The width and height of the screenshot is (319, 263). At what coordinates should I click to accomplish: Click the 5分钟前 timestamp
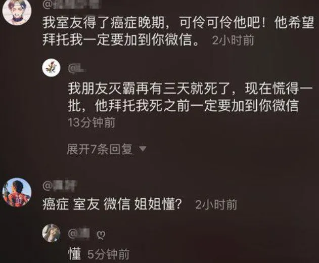[108, 254]
